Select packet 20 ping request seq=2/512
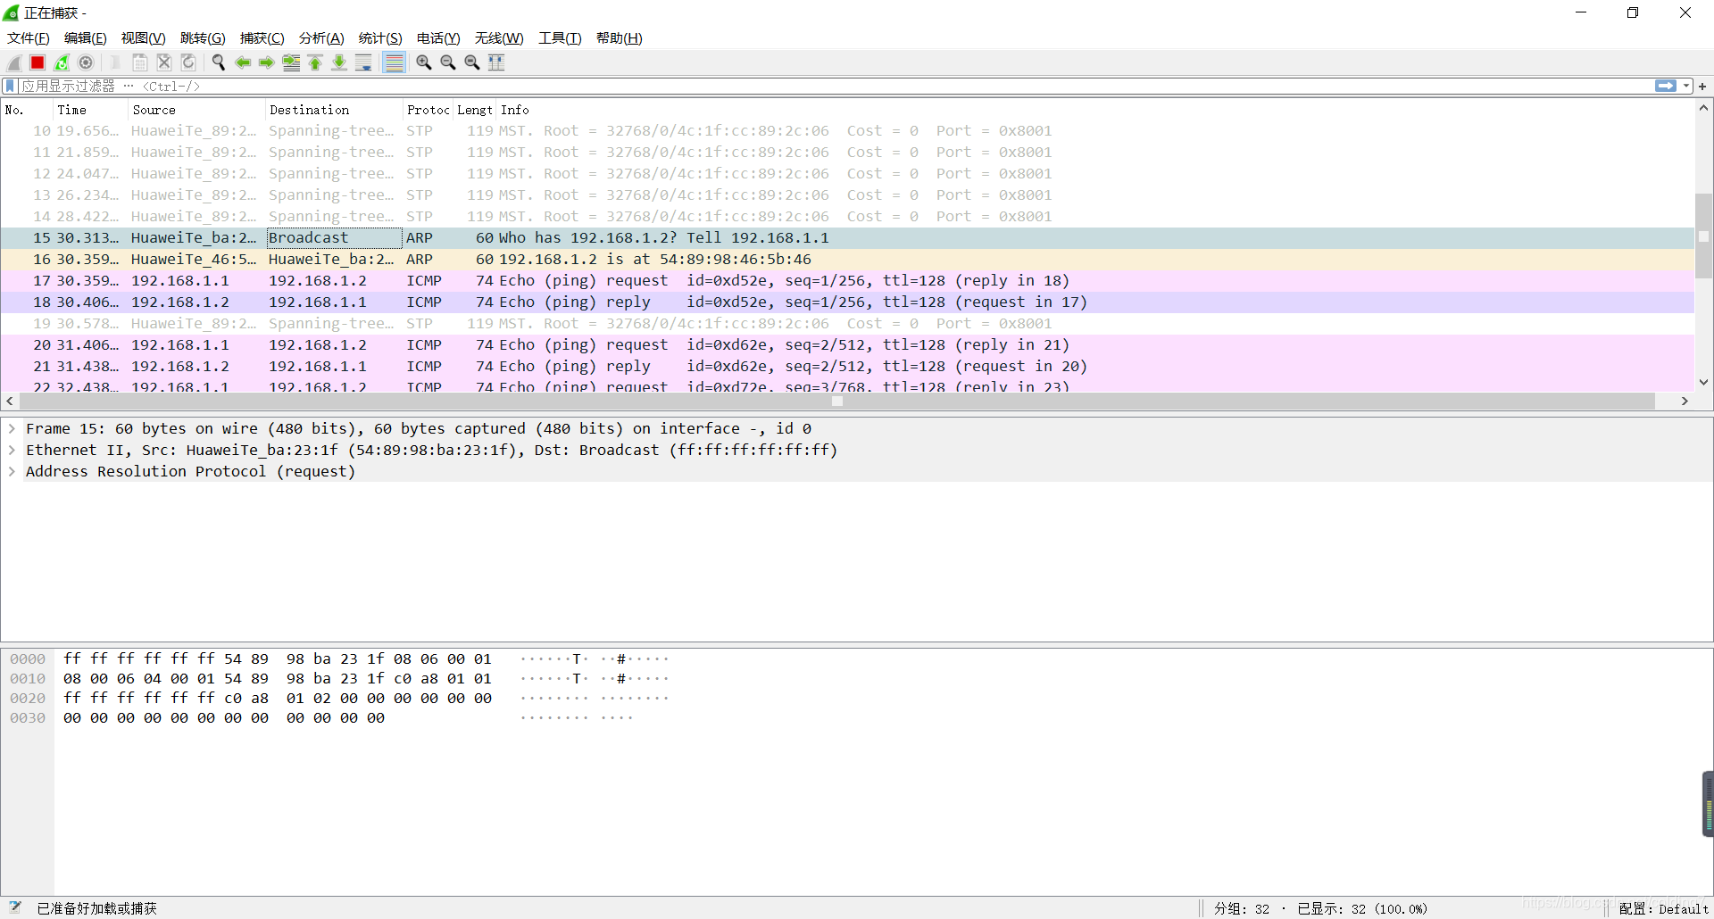Viewport: 1714px width, 919px height. tap(847, 345)
